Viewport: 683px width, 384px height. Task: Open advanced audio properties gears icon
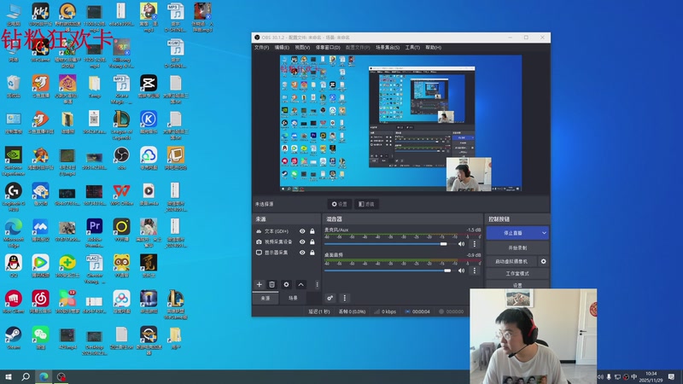click(330, 298)
